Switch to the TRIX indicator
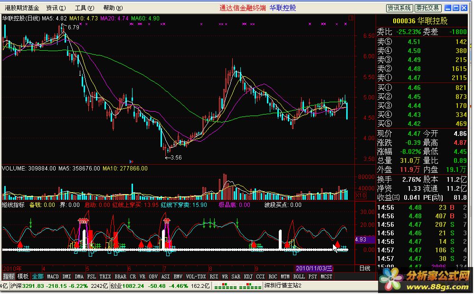 [x=105, y=276]
